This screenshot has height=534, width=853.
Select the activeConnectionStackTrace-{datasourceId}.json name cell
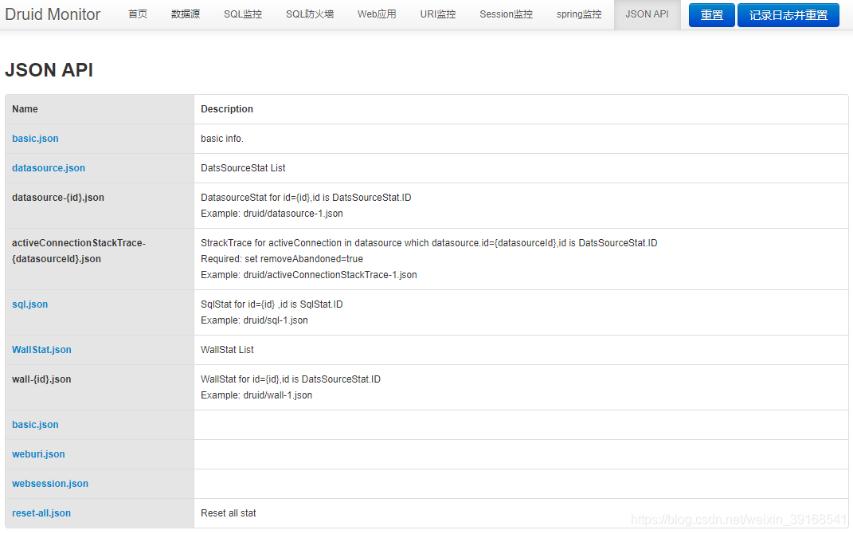[100, 258]
